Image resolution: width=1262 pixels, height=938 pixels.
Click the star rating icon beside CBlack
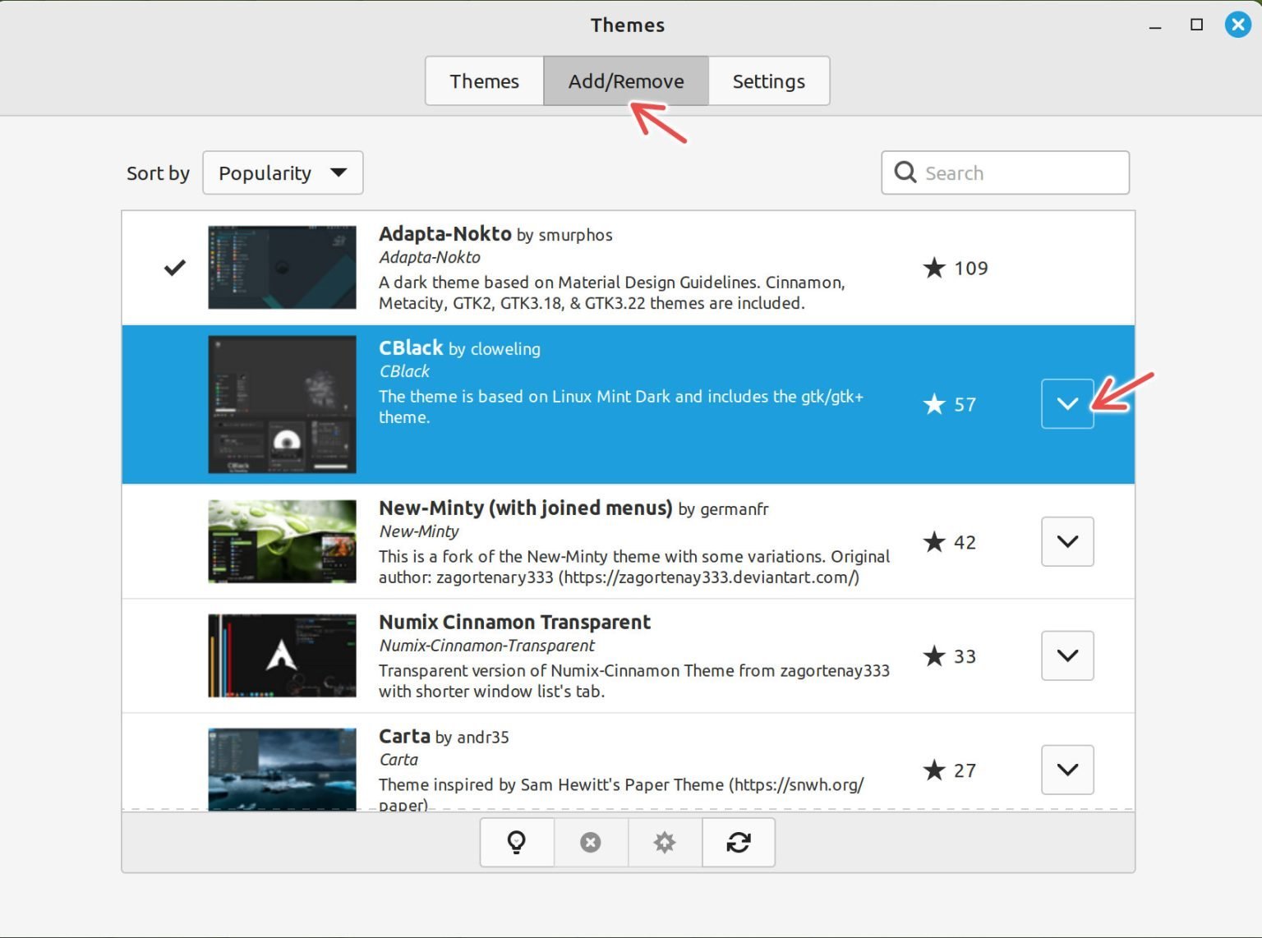(x=933, y=403)
